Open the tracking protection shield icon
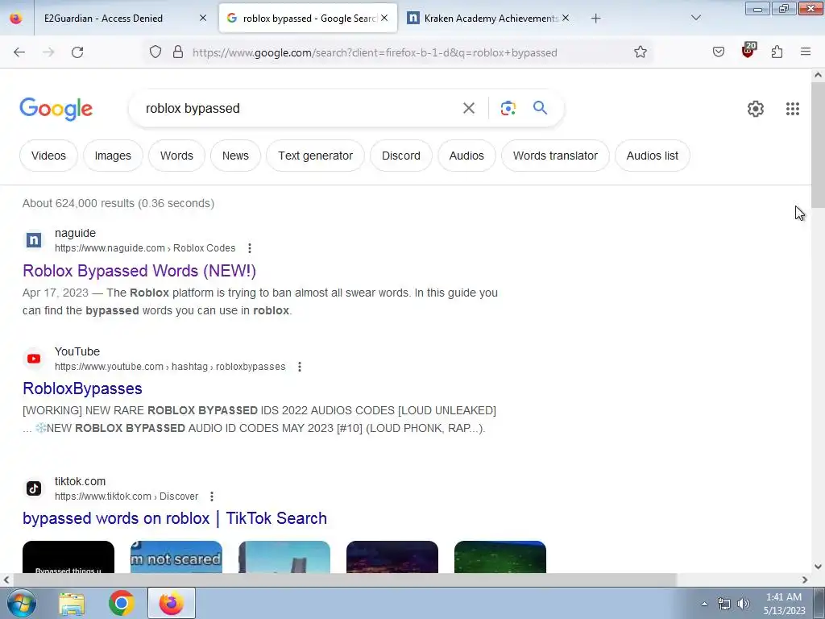Image resolution: width=825 pixels, height=619 pixels. 155,52
